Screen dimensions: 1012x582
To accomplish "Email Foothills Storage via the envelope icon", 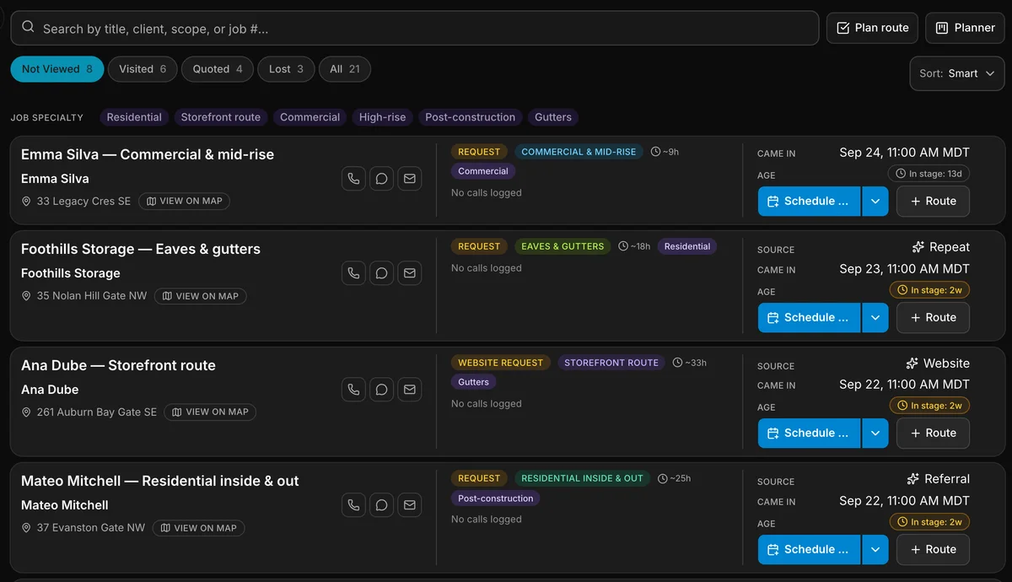I will click(x=410, y=273).
